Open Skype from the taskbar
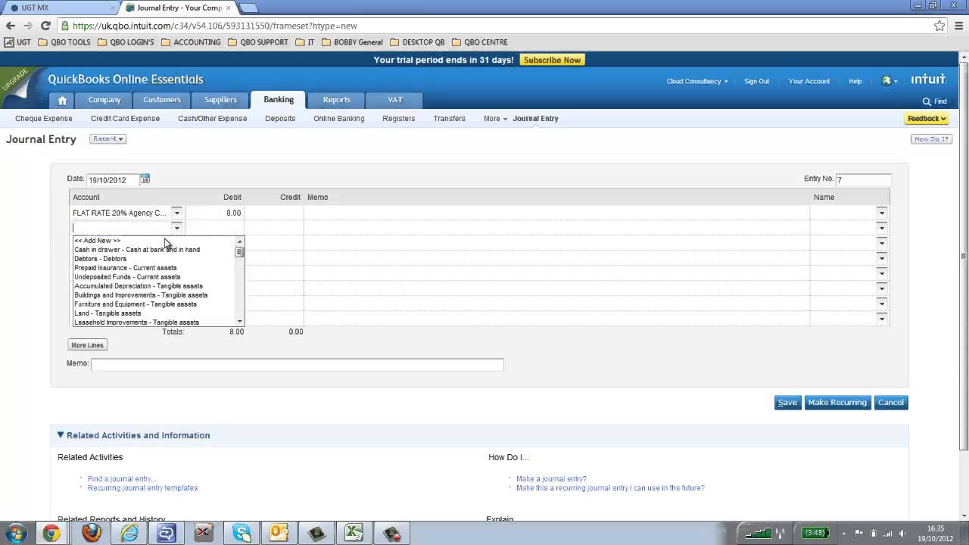 242,533
